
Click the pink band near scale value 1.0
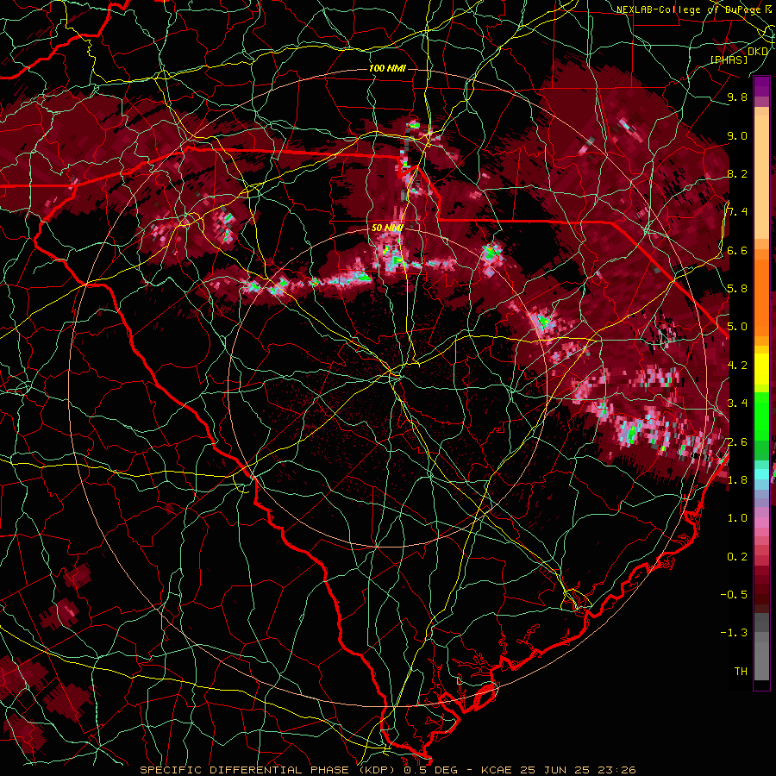click(761, 523)
